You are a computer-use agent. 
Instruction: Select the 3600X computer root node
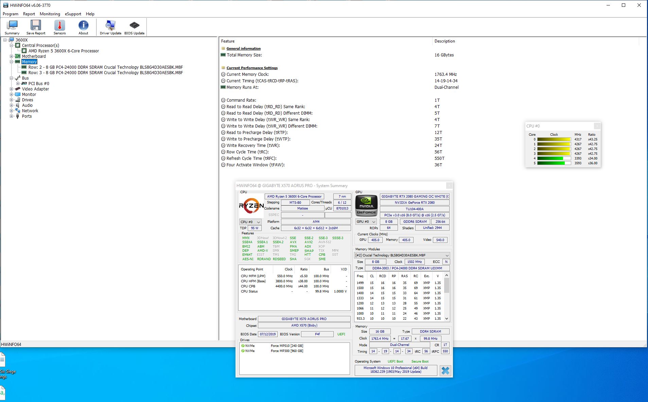21,40
